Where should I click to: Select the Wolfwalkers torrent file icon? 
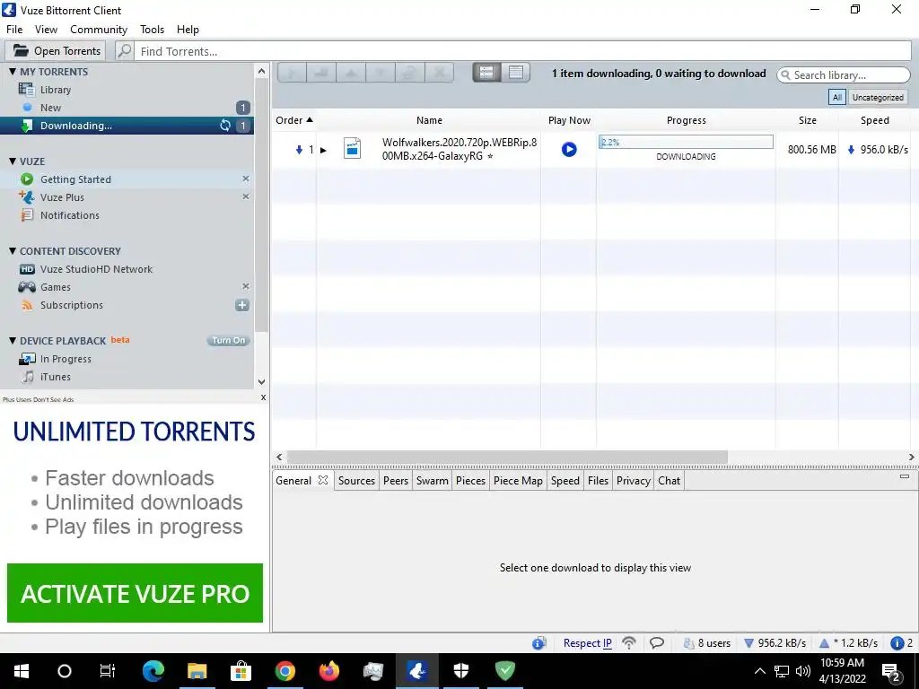point(352,148)
